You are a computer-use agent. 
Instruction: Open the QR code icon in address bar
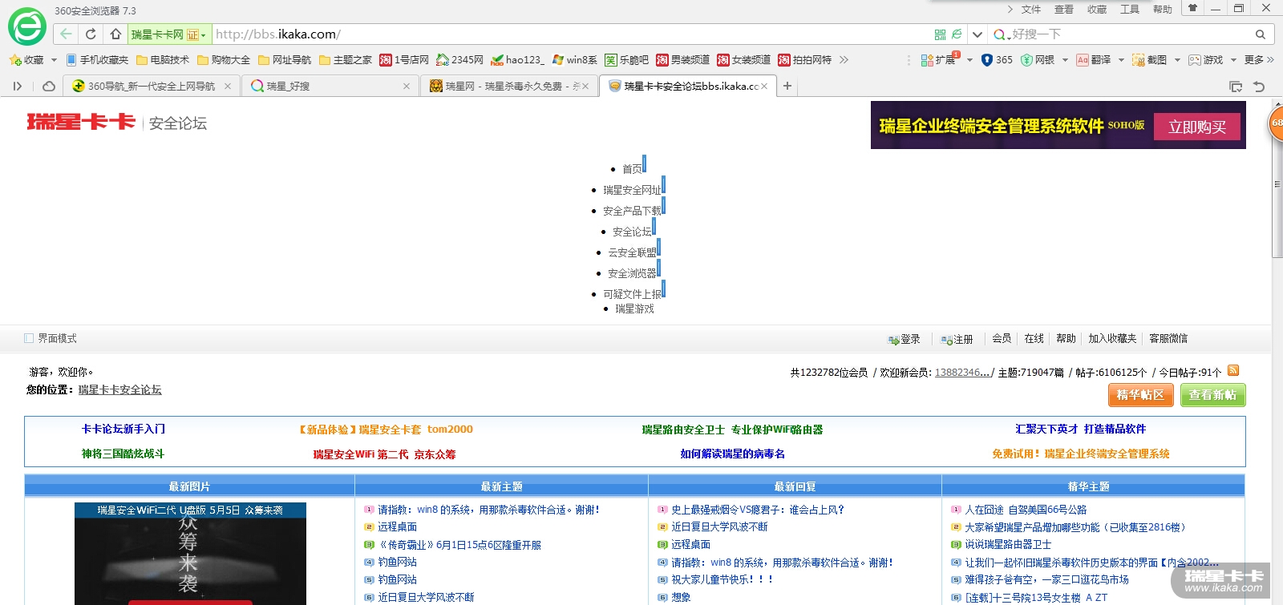[x=940, y=34]
